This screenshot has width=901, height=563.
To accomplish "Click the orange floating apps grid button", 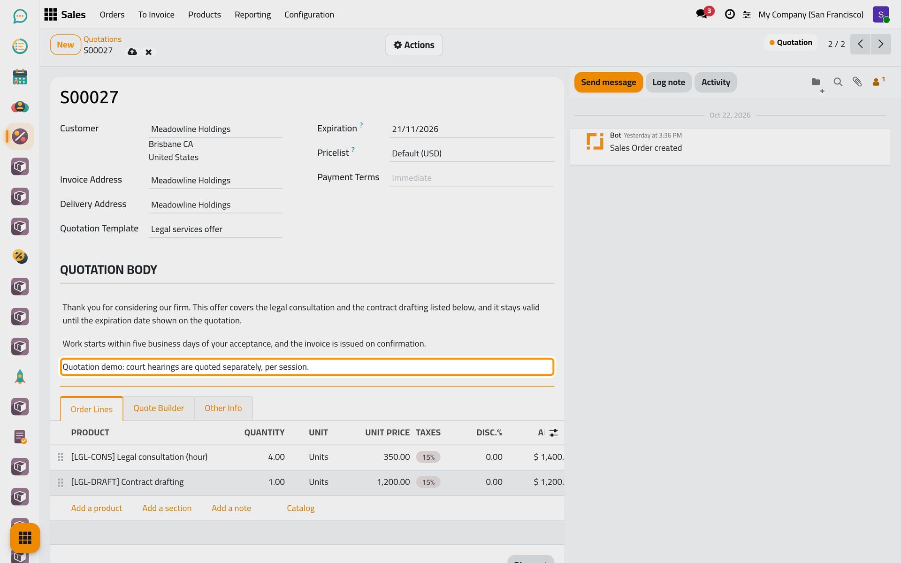I will (x=25, y=538).
